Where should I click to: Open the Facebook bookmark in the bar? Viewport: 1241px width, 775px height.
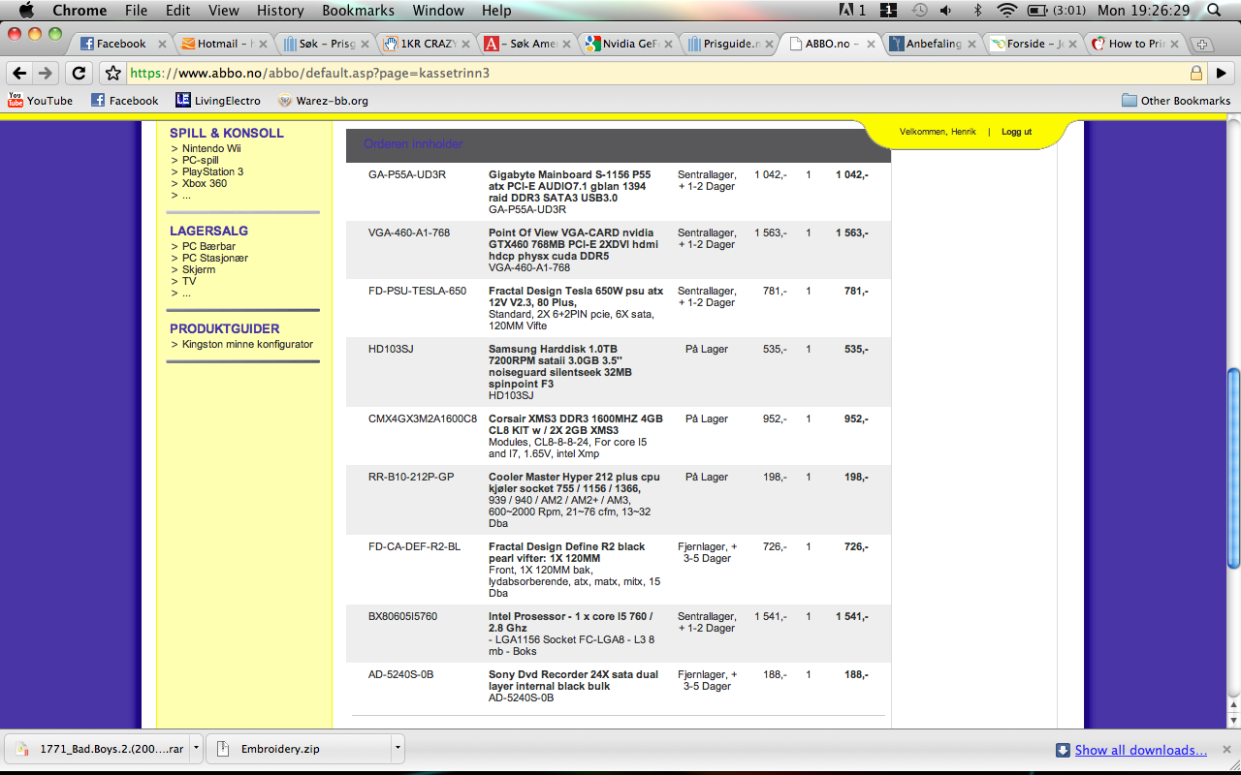[124, 100]
